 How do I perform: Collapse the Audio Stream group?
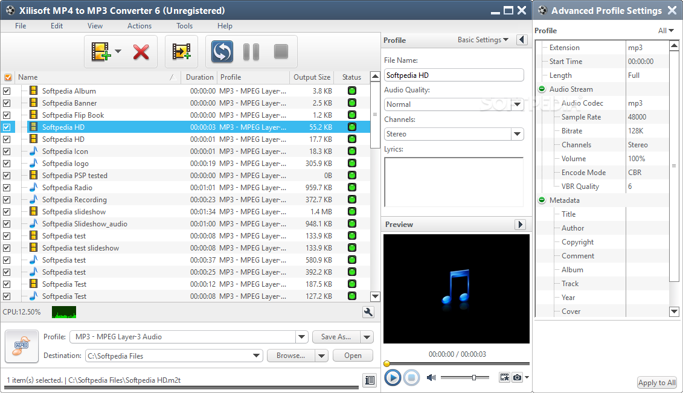coord(542,89)
